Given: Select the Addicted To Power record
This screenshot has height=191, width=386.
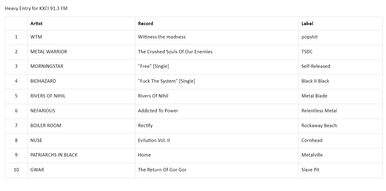Looking at the screenshot, I should tap(158, 111).
